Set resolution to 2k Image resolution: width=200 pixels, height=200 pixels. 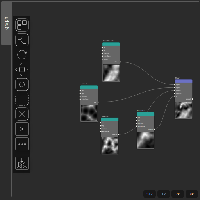178,194
